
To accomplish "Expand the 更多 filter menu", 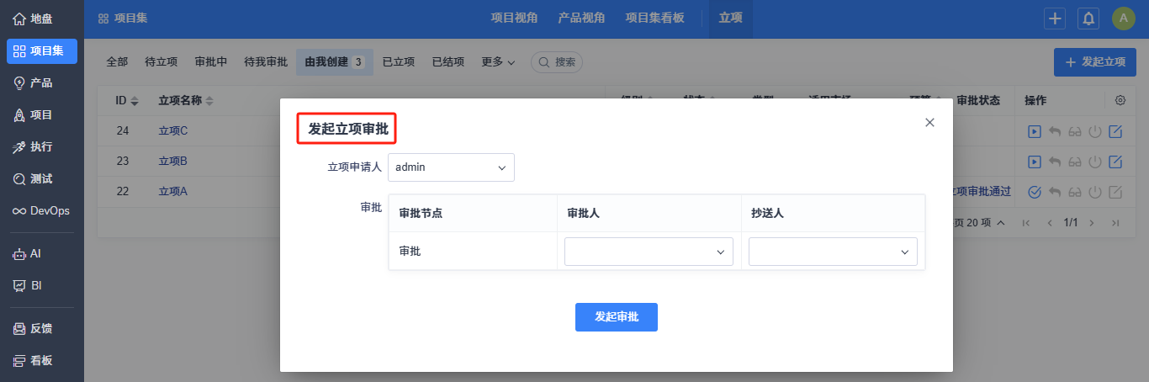I will click(498, 62).
